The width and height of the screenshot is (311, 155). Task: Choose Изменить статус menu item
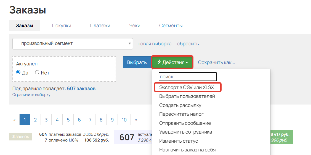tap(179, 141)
